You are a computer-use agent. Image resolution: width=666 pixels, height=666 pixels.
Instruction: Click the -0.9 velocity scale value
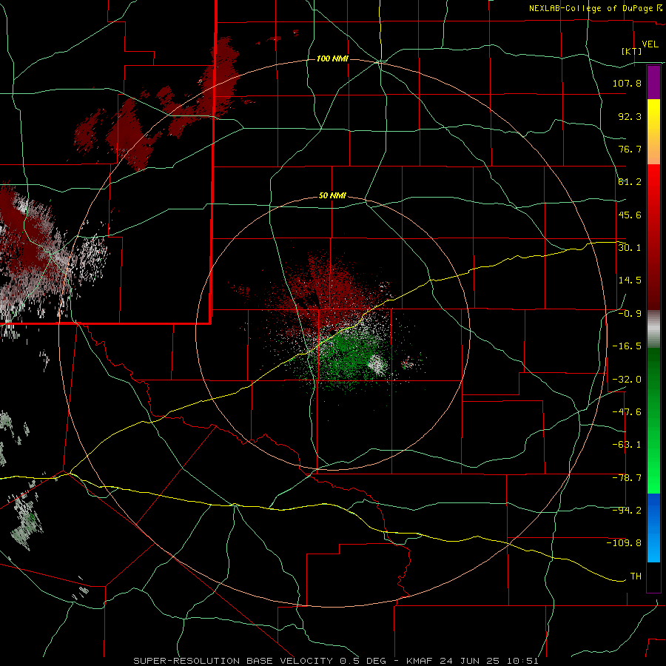coord(630,314)
